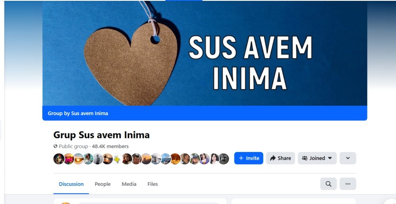
Task: Open the three-dots more options button
Action: point(348,184)
